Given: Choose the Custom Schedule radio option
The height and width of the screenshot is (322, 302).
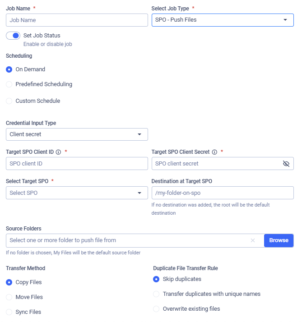Looking at the screenshot, I should 9,101.
